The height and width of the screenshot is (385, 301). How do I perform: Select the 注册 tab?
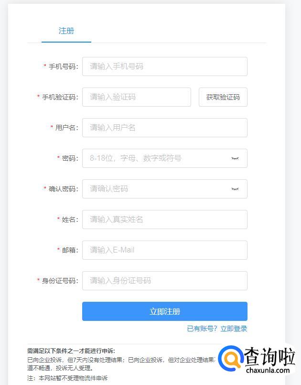[66, 31]
